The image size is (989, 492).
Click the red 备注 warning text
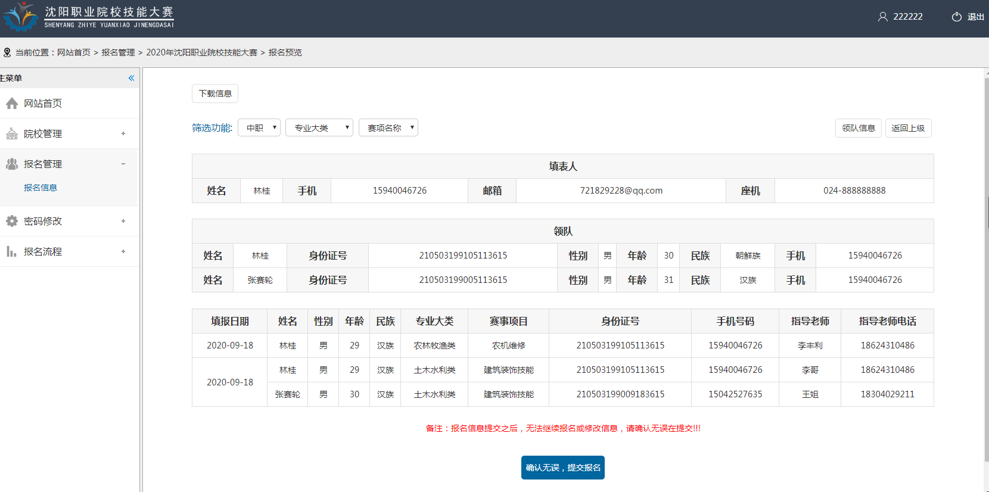click(563, 428)
